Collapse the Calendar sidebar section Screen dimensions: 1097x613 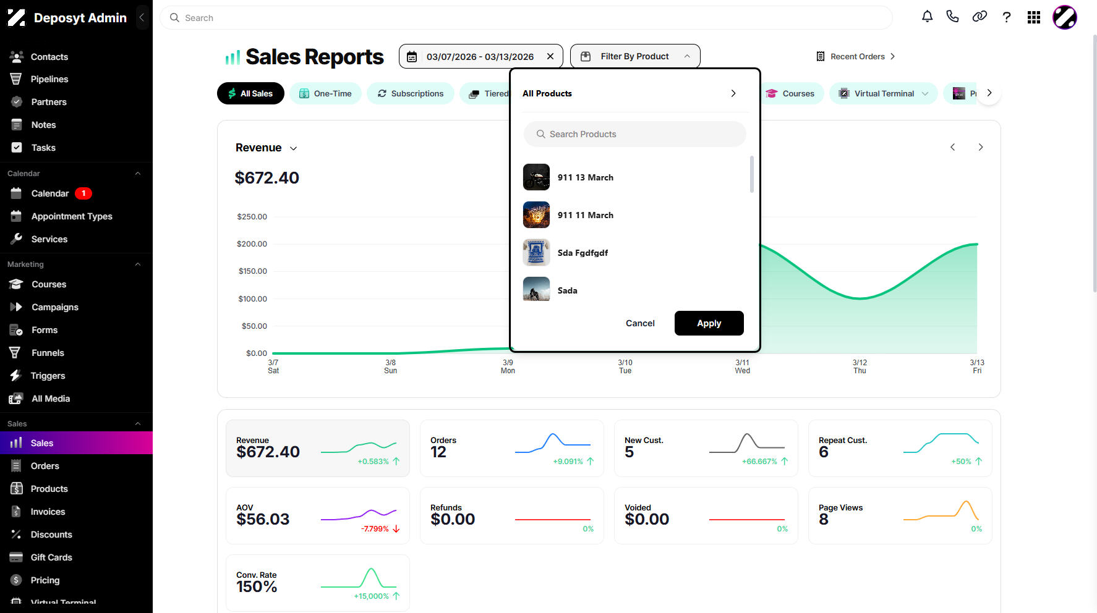pos(138,174)
